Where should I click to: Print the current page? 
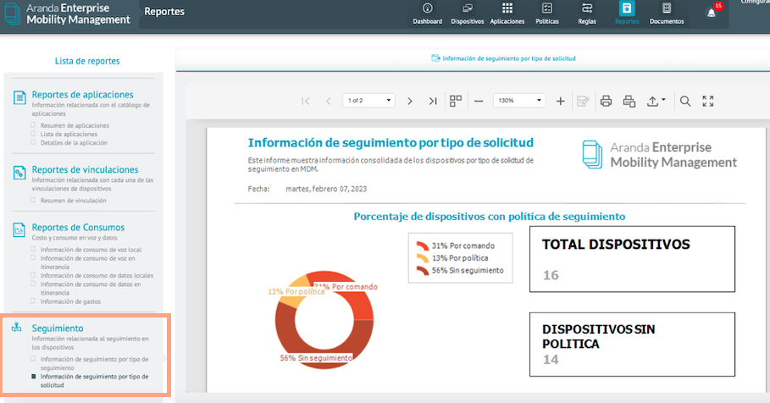pyautogui.click(x=629, y=101)
